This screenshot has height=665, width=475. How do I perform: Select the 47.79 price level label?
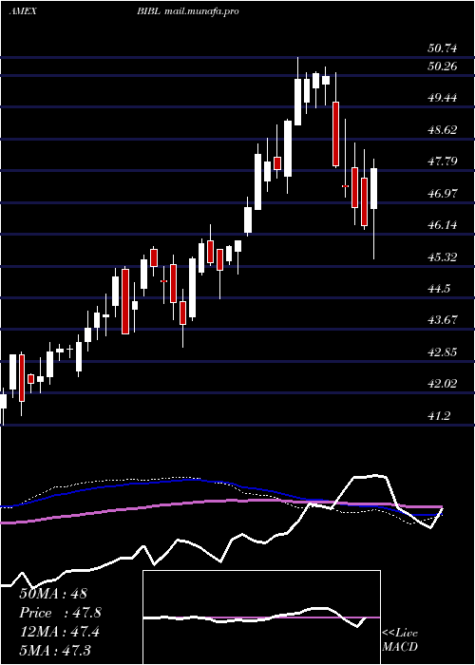coord(443,161)
